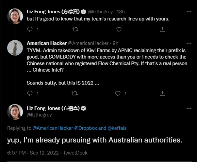Open Liz Fong-Jones avatar on main tweet

(x=15, y=112)
